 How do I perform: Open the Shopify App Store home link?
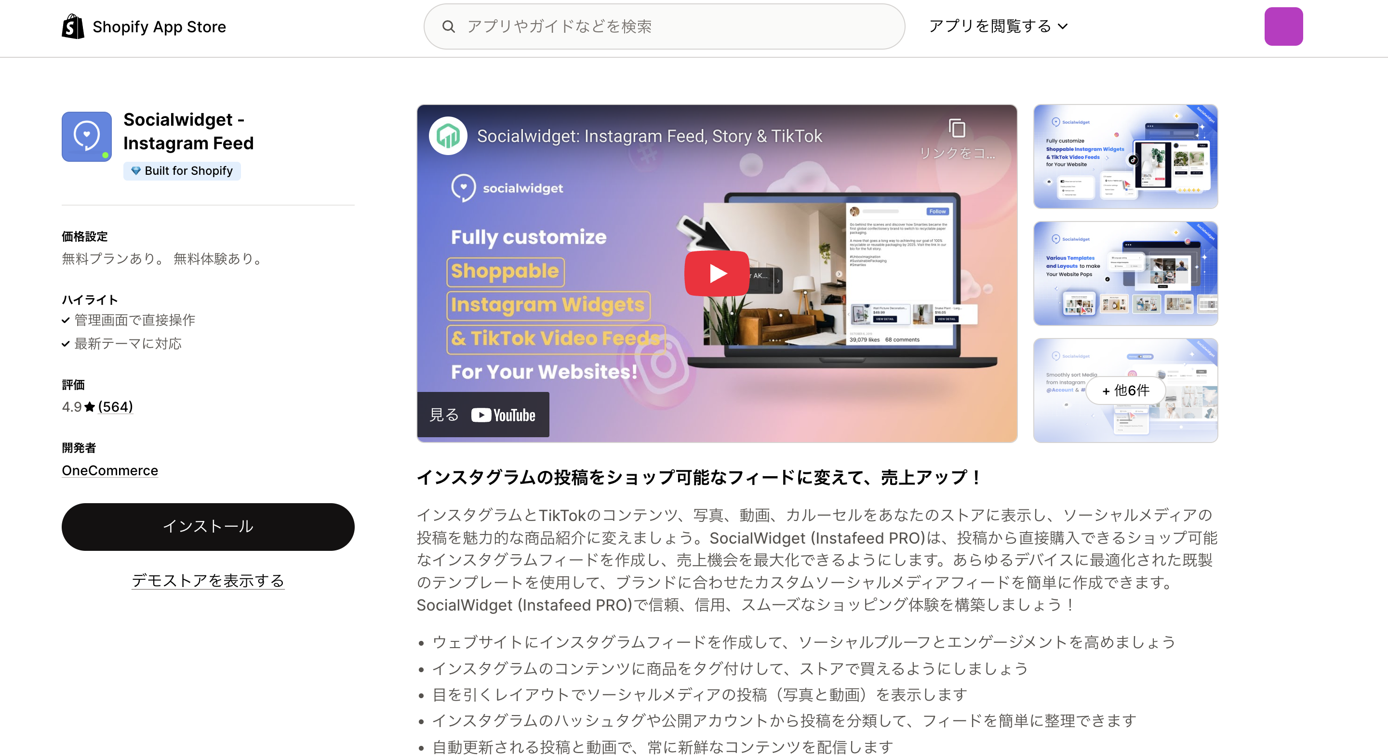click(x=144, y=26)
